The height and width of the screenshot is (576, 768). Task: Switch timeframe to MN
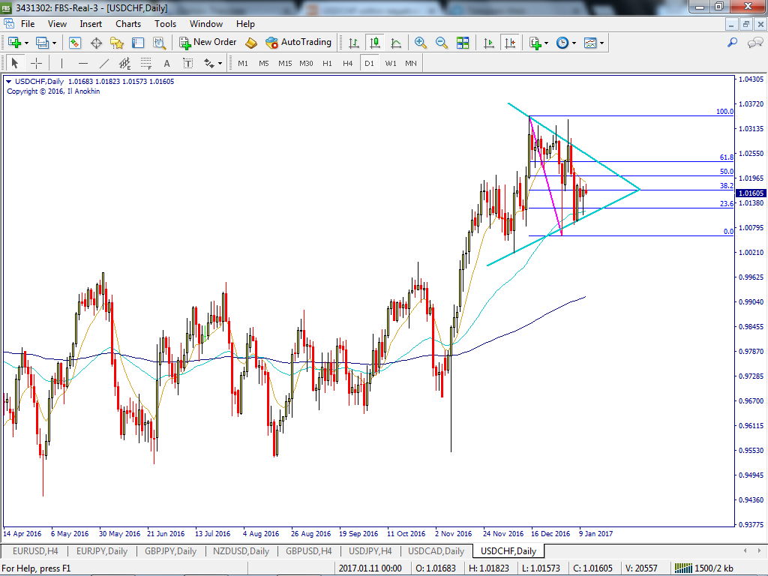pyautogui.click(x=411, y=63)
